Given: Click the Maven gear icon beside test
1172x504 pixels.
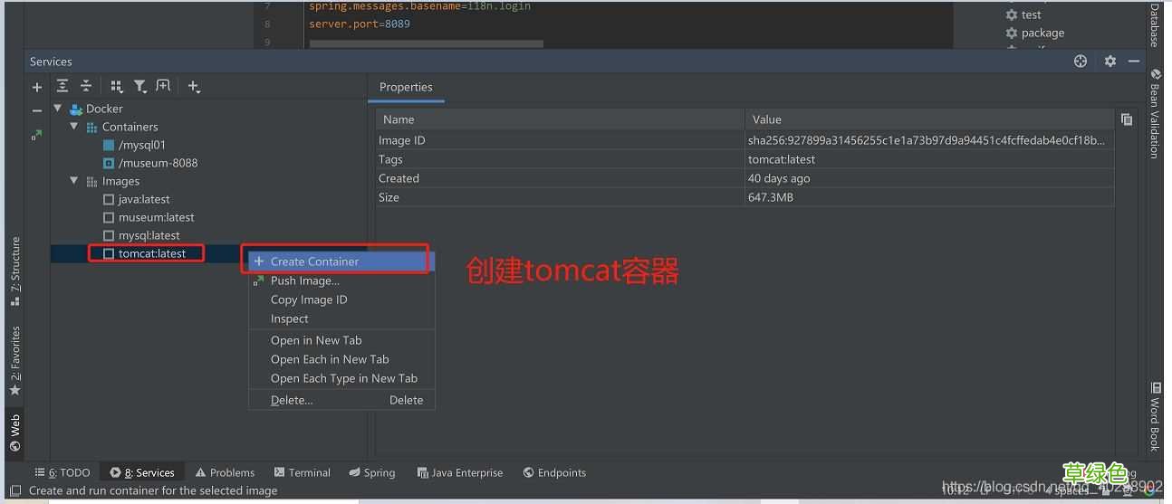Looking at the screenshot, I should click(x=1012, y=14).
